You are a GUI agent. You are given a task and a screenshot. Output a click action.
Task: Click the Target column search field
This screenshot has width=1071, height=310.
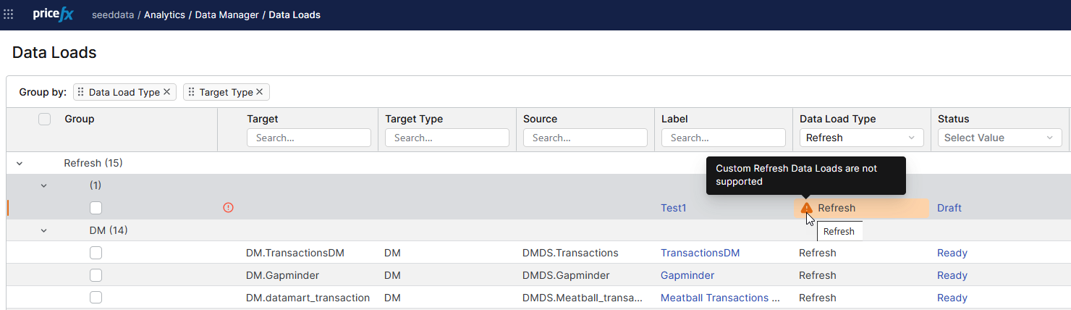click(x=309, y=138)
